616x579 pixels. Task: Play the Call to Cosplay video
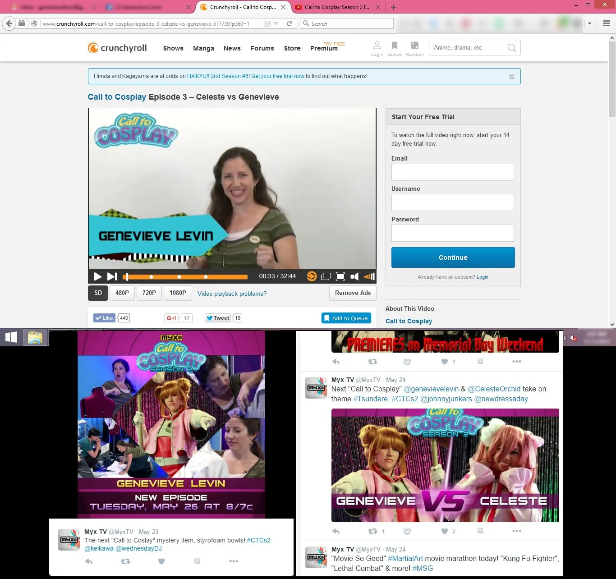pyautogui.click(x=97, y=276)
